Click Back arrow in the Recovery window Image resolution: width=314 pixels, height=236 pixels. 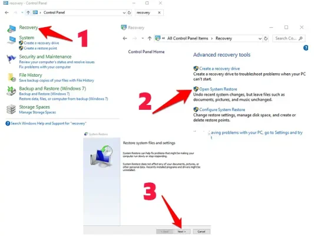pyautogui.click(x=125, y=38)
